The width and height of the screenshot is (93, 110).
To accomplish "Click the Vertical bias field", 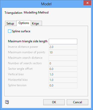I will [x=63, y=74].
